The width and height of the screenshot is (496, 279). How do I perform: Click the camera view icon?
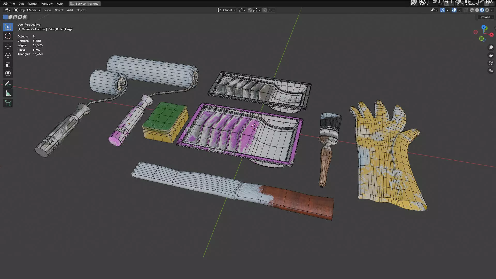(491, 63)
